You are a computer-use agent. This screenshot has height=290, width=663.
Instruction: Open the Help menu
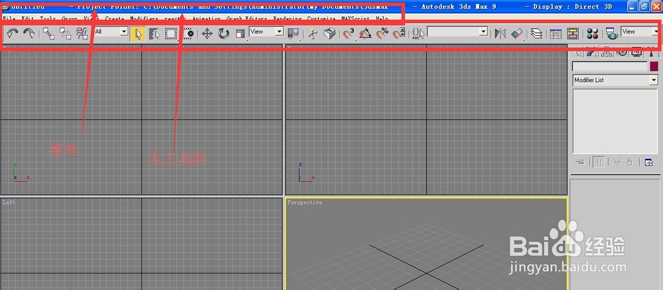pyautogui.click(x=382, y=19)
